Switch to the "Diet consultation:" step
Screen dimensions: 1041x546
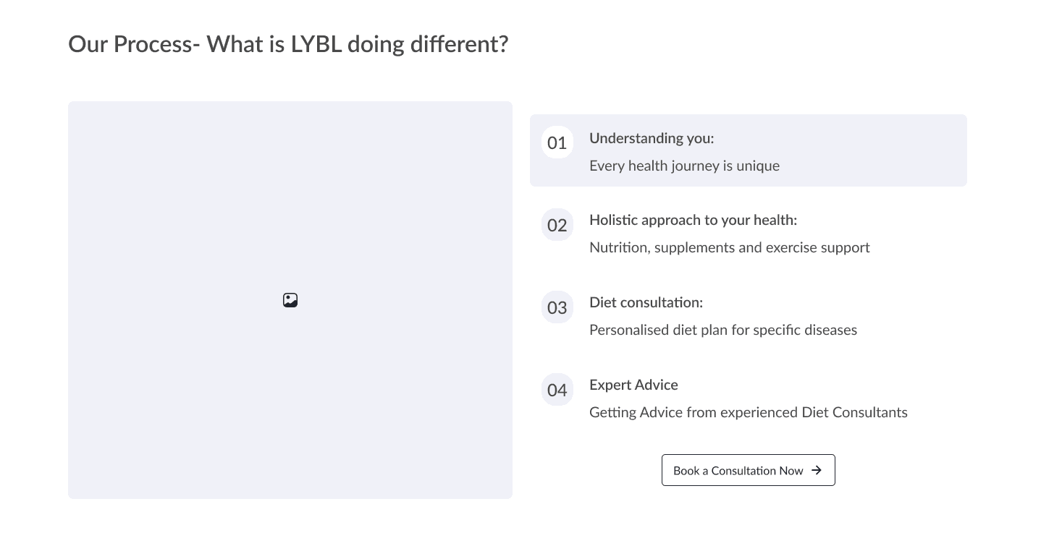(x=646, y=302)
